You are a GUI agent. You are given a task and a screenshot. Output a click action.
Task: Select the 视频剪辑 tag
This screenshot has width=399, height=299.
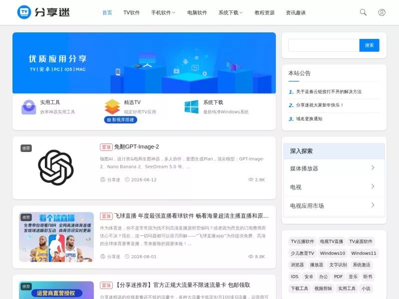tap(323, 289)
